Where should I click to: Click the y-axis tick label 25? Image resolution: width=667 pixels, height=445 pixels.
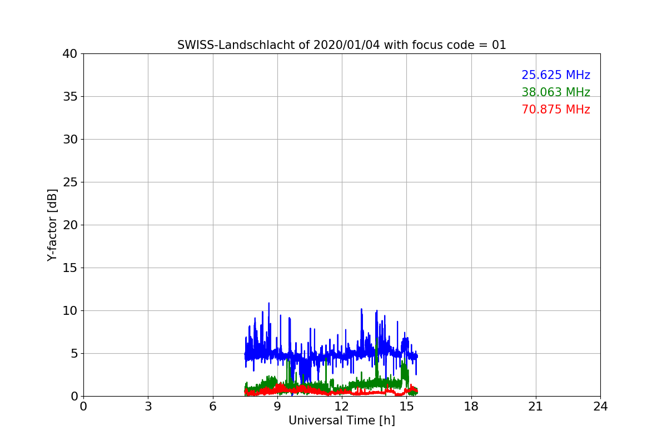70,182
